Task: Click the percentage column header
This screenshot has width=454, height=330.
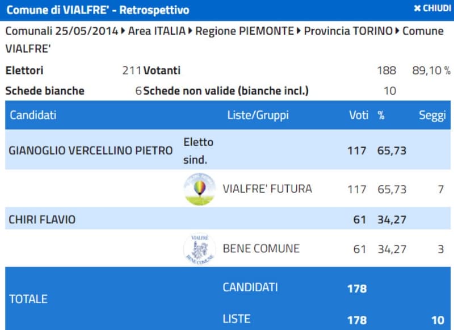Action: pyautogui.click(x=381, y=115)
